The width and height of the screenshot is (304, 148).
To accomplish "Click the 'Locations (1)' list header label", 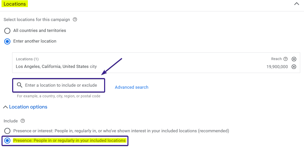I will 27,59.
